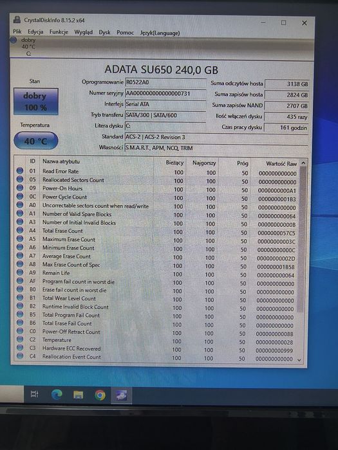Open Task View on the taskbar
The width and height of the screenshot is (338, 450).
[x=35, y=394]
